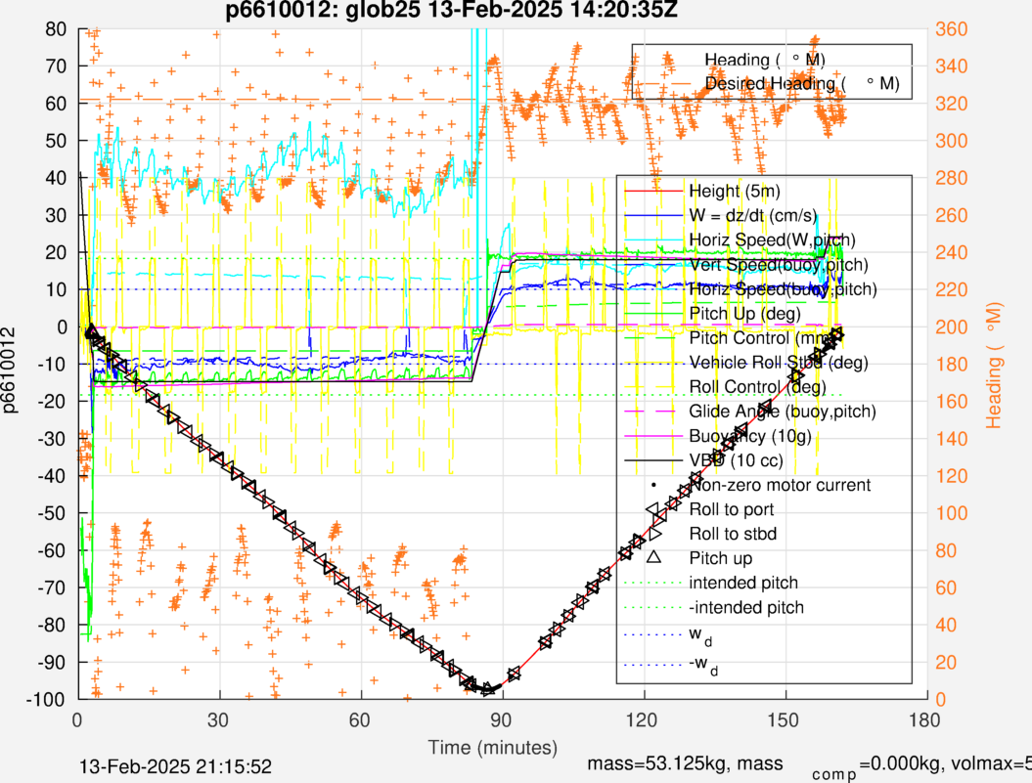This screenshot has width=1032, height=783.
Task: Select the Pitch Control legend entry
Action: pos(753,337)
